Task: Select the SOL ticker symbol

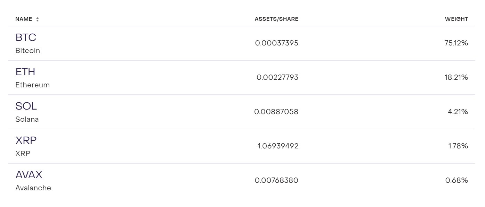Action: click(26, 106)
